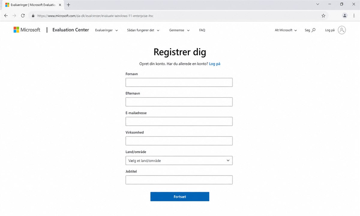
Task: Click the Fortsæt button
Action: click(180, 196)
